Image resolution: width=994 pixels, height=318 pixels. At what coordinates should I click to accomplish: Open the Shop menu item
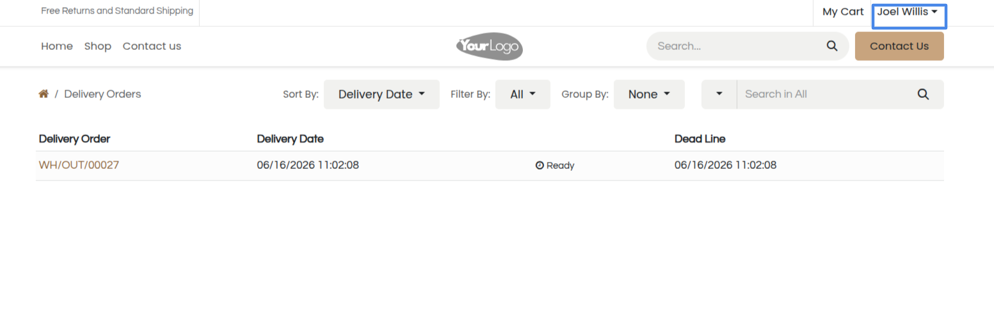98,46
